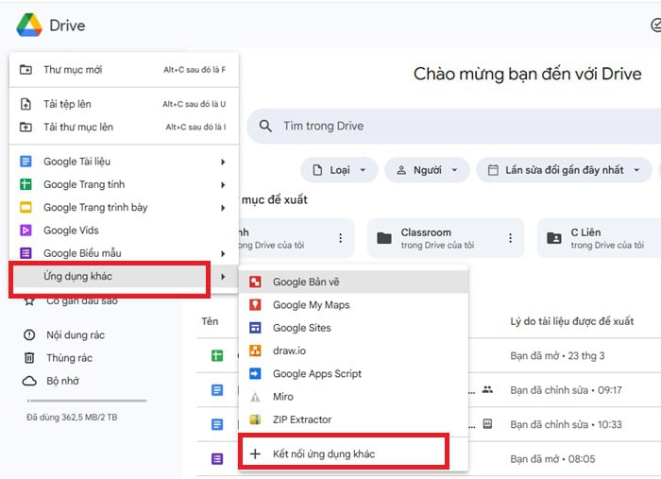This screenshot has height=479, width=661.
Task: Expand the Ứng dụng khác submenu arrow
Action: tap(223, 277)
